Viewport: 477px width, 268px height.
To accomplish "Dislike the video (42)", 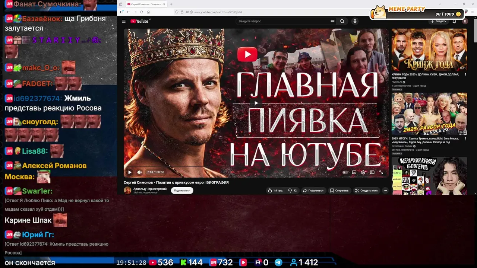I will point(293,191).
